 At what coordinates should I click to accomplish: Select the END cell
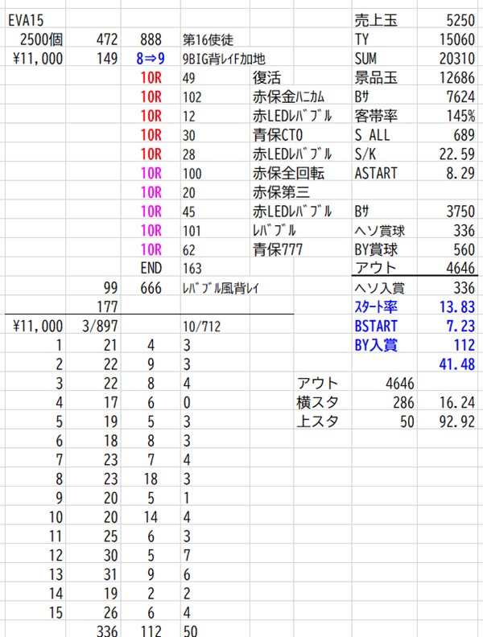(151, 269)
